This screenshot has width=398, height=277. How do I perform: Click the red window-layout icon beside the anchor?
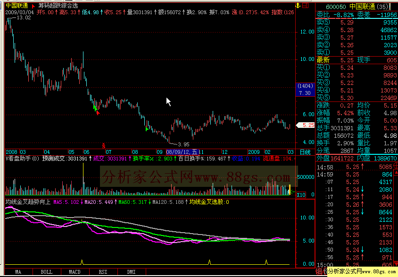306,5
